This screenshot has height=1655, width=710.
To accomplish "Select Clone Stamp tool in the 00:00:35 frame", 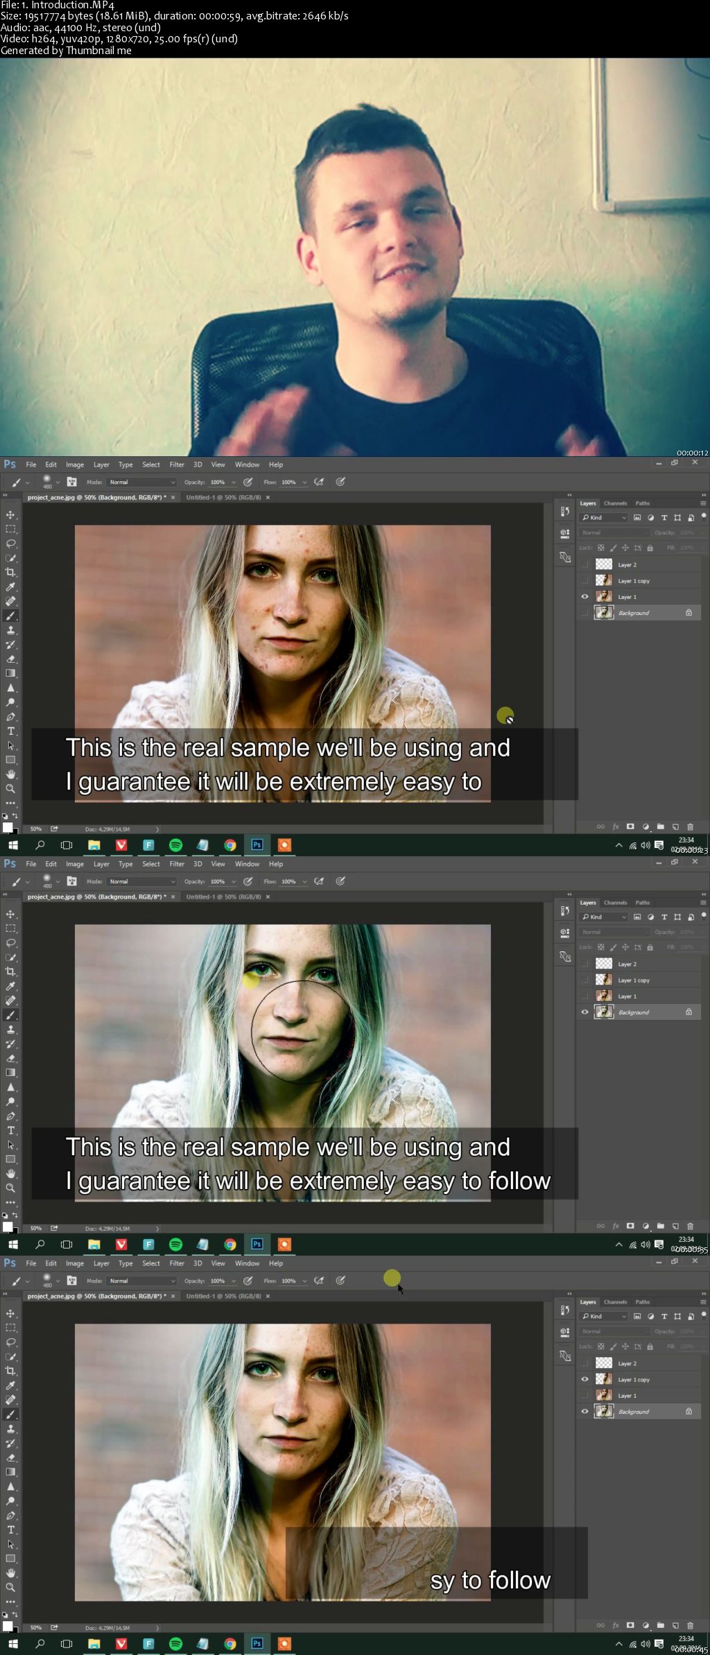I will pos(10,1030).
